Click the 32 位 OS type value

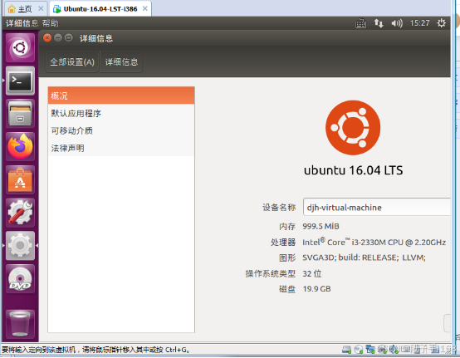(312, 273)
